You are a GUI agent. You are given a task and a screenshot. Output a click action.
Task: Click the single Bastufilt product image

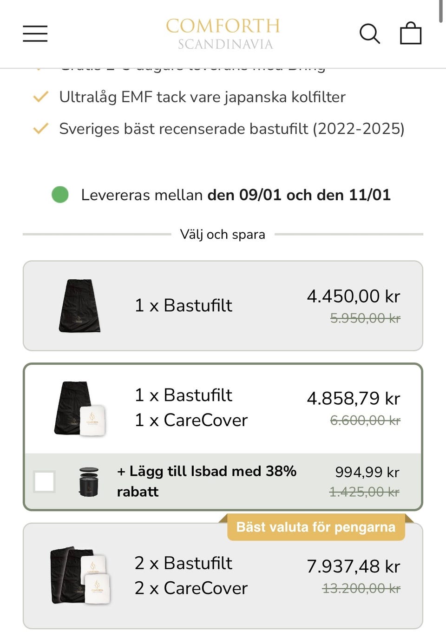click(x=80, y=306)
